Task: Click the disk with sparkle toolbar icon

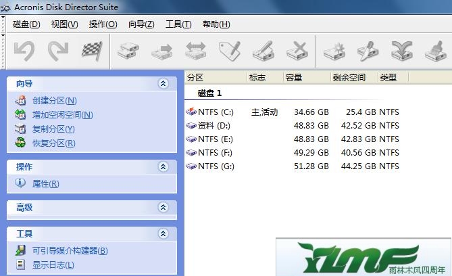Action: coord(334,51)
